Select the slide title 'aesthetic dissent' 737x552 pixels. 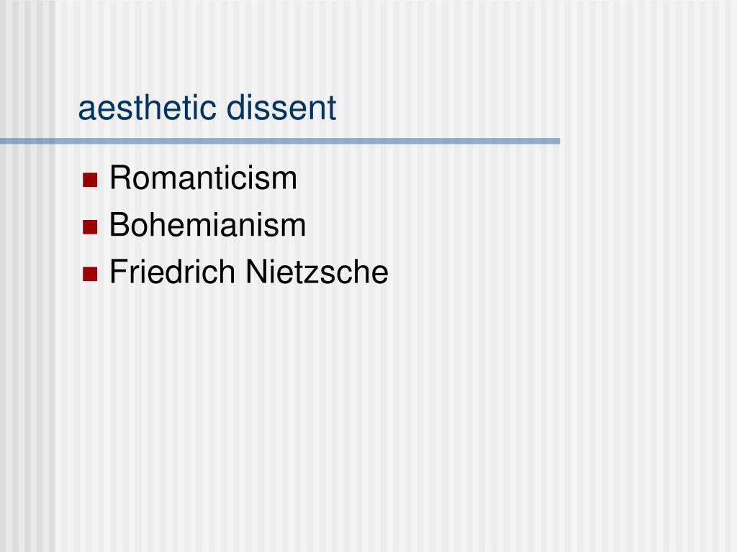[x=207, y=108]
